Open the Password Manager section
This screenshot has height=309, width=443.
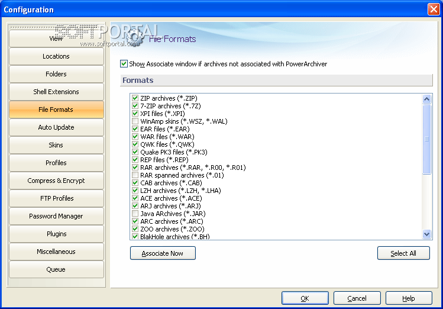click(x=56, y=216)
